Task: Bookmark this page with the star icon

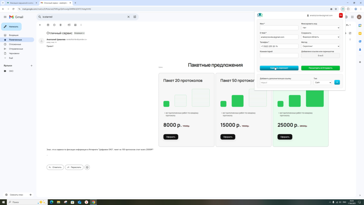Action: (x=336, y=9)
